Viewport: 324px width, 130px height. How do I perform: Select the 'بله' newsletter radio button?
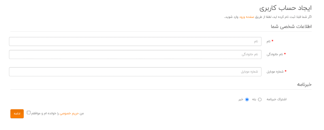[x=260, y=100]
